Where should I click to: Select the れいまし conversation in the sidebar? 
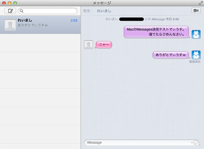coord(40,24)
